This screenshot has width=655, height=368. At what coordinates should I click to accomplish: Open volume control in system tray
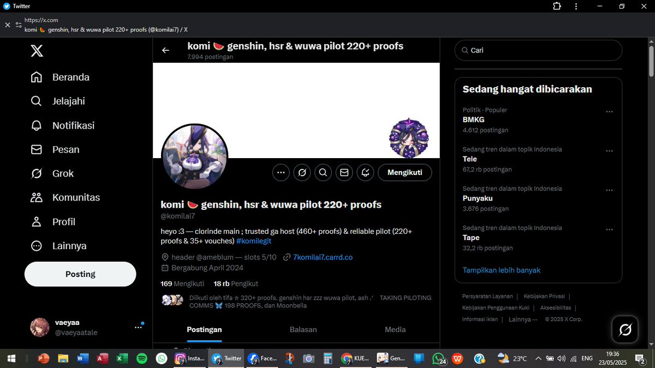(x=562, y=358)
